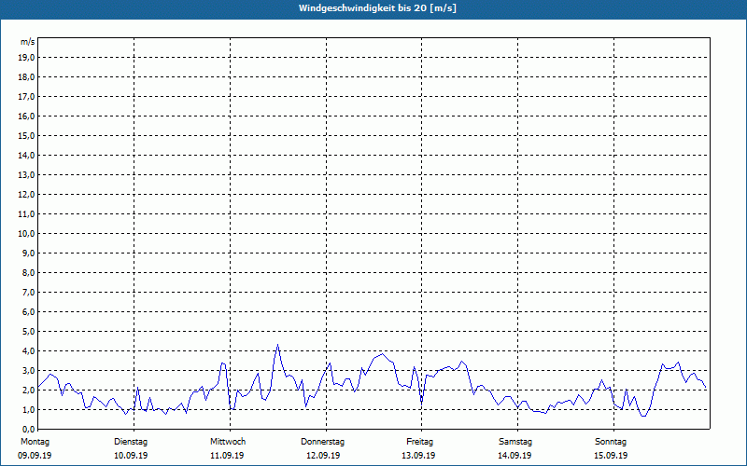Click the 10,0 y-axis value
The height and width of the screenshot is (466, 747).
point(26,234)
